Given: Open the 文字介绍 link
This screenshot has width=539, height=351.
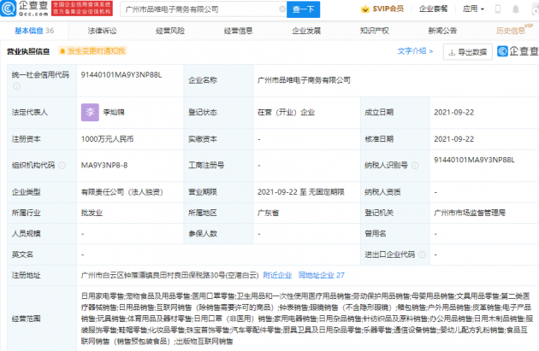Looking at the screenshot, I should pyautogui.click(x=415, y=51).
